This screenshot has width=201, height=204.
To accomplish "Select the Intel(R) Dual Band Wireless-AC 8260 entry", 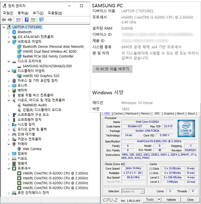I will [49, 52].
